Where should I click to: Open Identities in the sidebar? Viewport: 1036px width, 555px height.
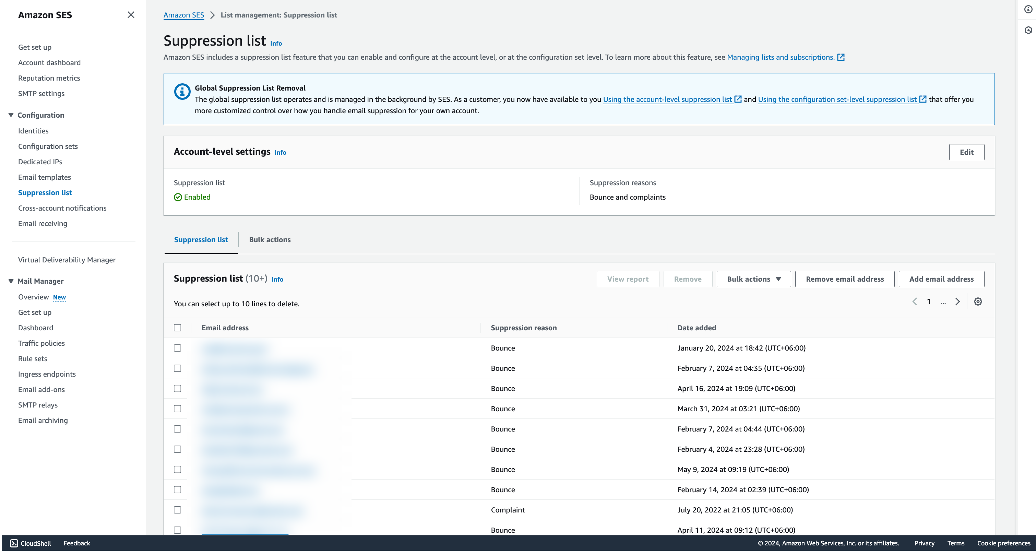[x=33, y=131]
